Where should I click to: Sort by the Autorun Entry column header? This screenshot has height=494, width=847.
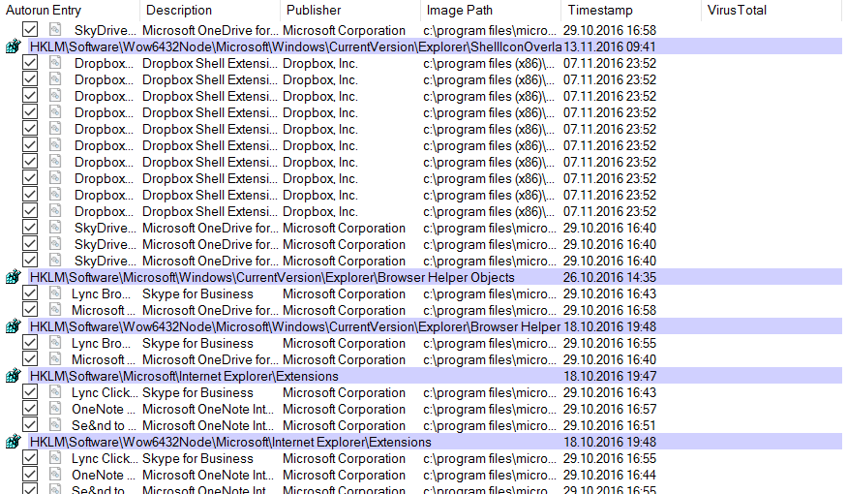(x=70, y=10)
